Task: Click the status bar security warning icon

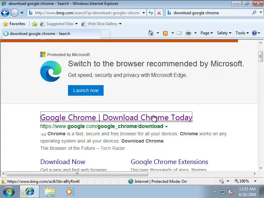Action: pyautogui.click(x=3, y=181)
